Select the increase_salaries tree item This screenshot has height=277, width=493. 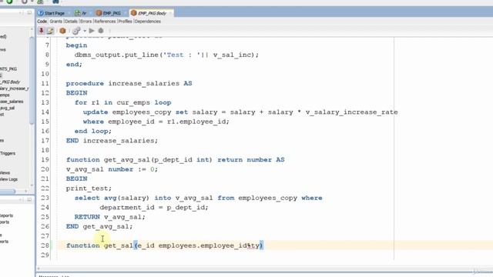coord(12,102)
